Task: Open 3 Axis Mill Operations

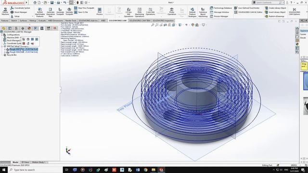Action: [151, 12]
